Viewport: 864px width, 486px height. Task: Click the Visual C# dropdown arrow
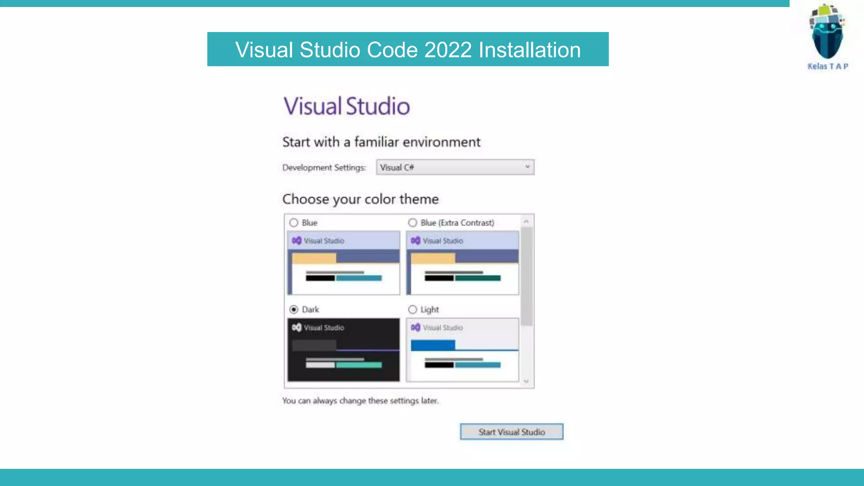click(x=527, y=167)
